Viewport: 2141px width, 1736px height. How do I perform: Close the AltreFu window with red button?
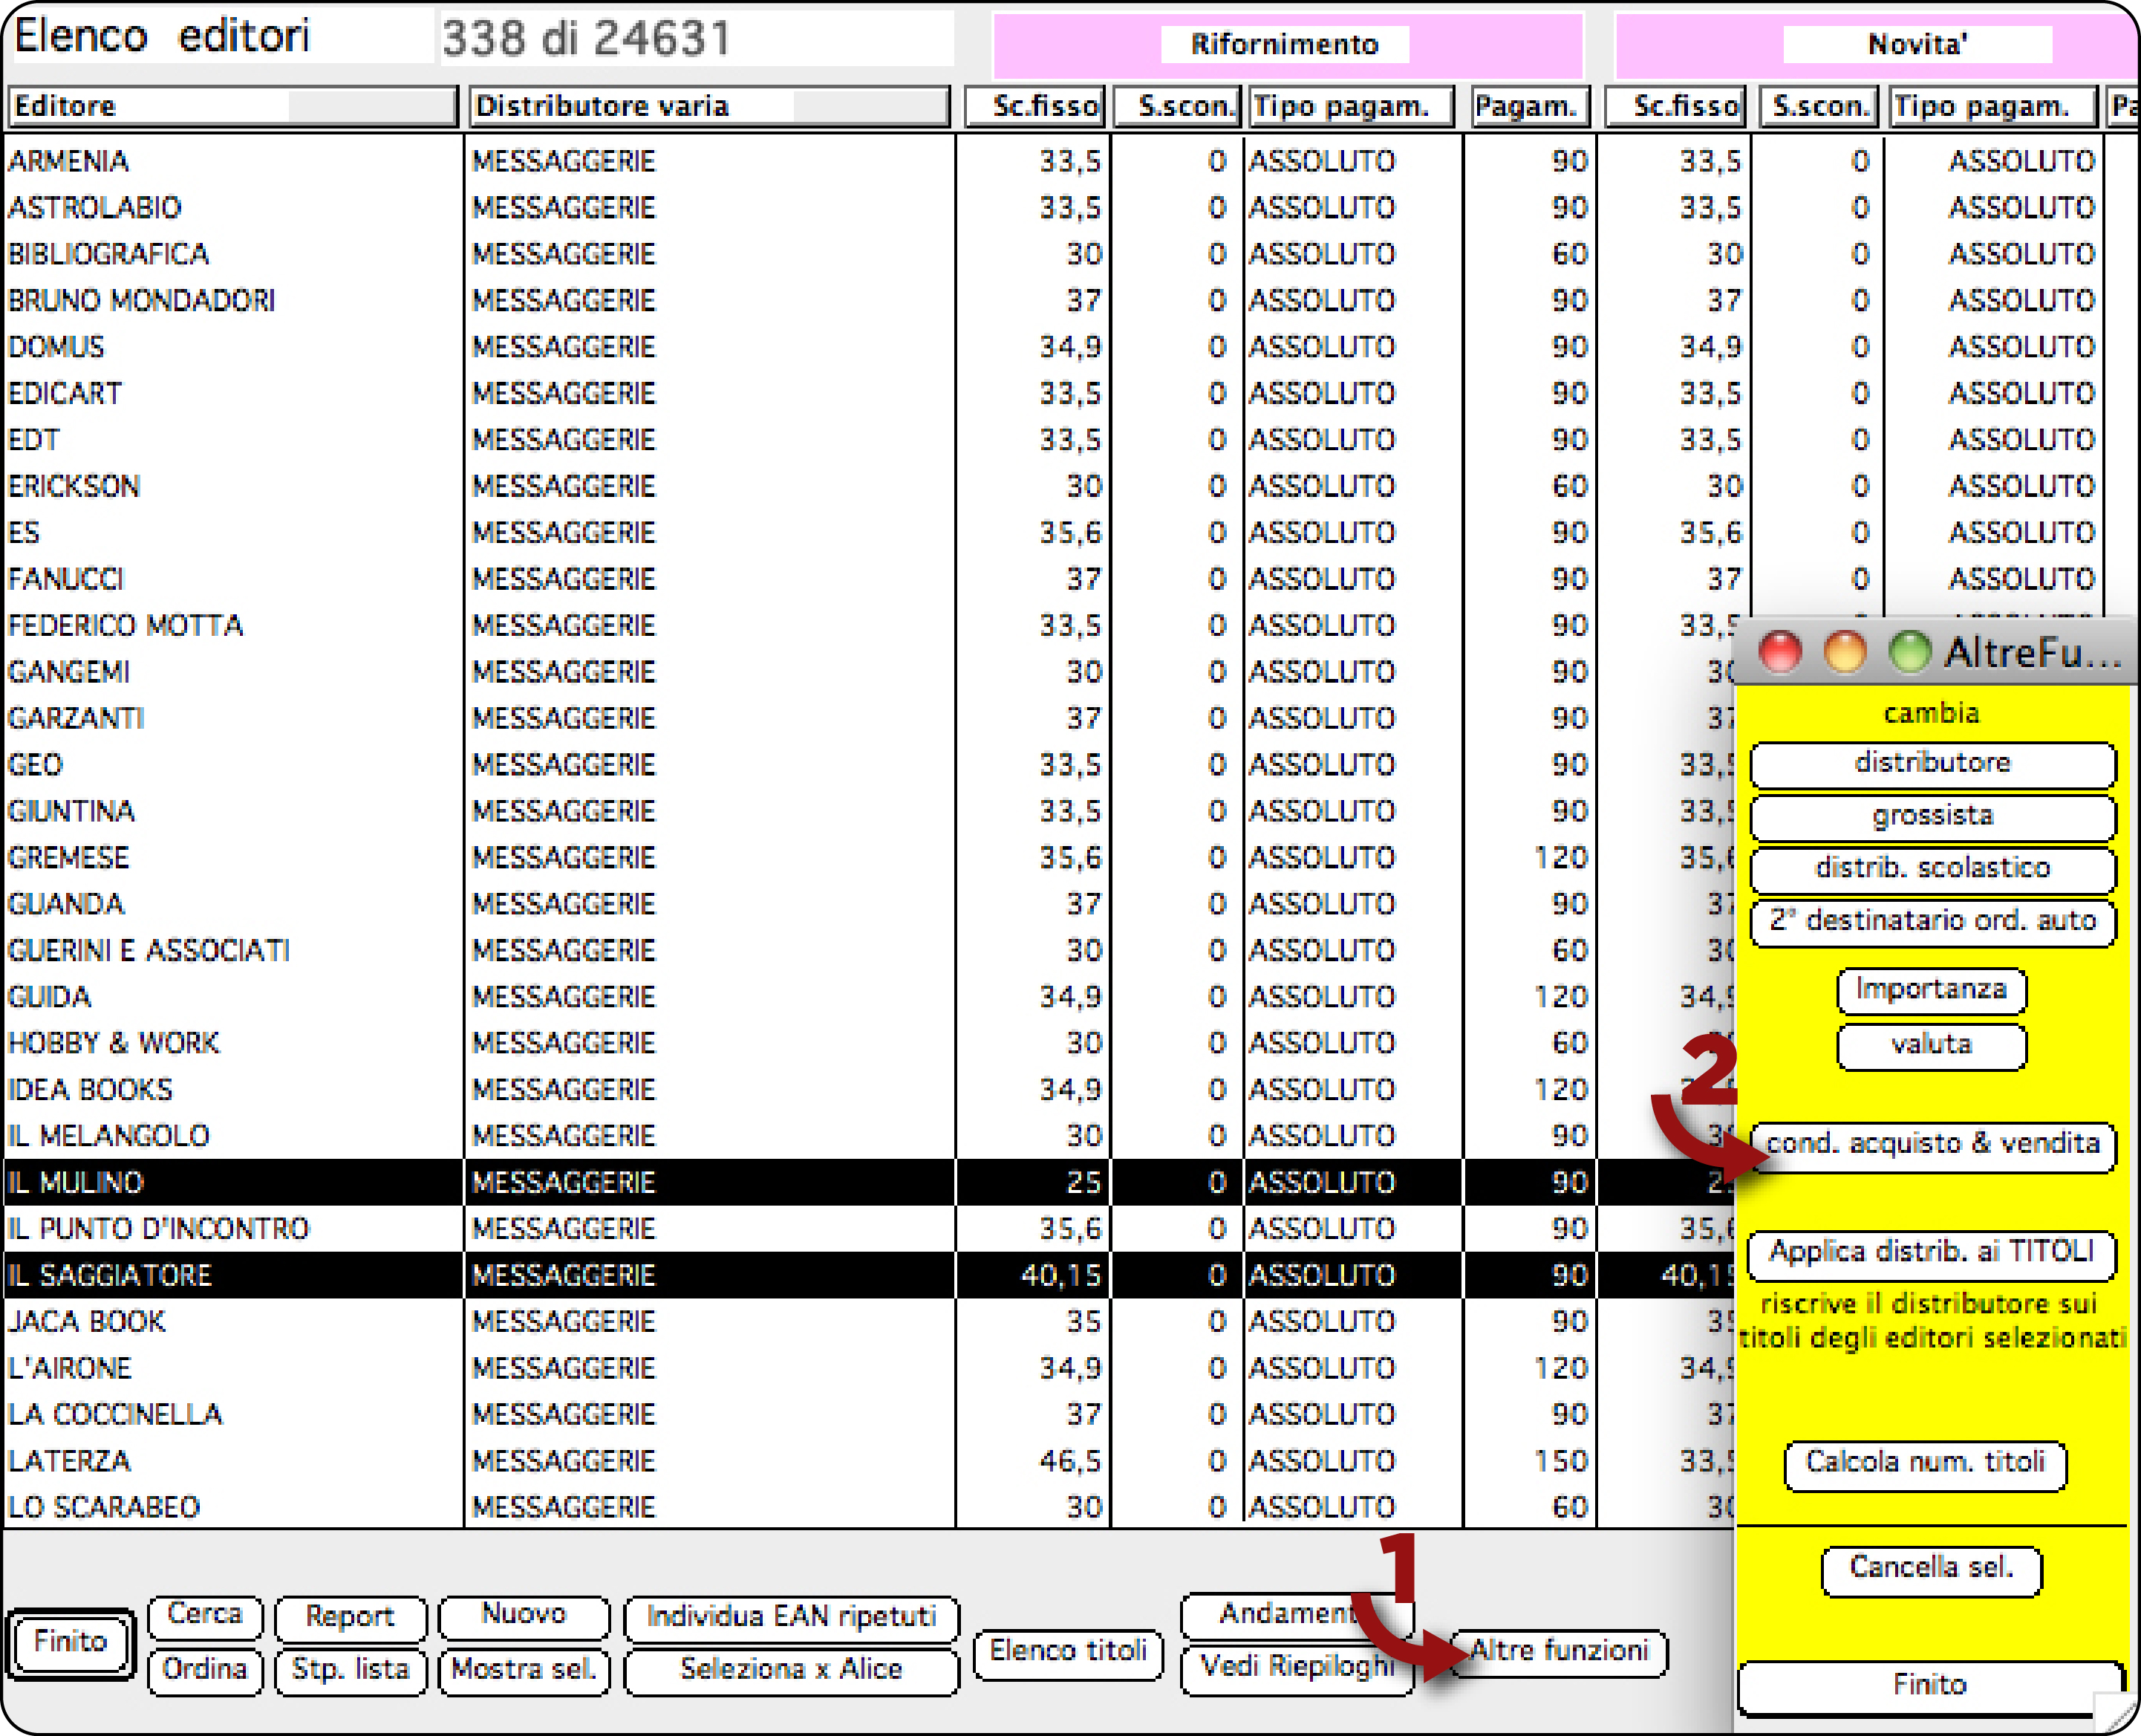click(x=1780, y=653)
